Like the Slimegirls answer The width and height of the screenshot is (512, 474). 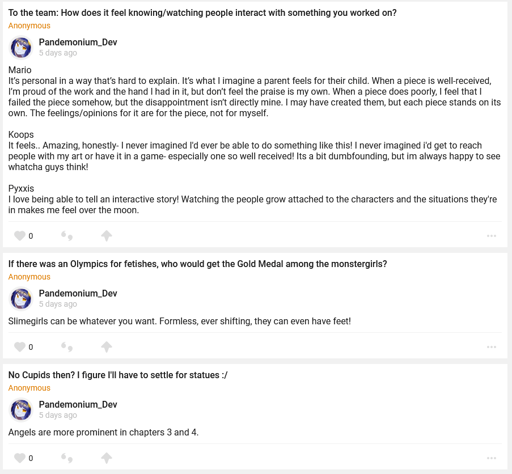coord(20,347)
